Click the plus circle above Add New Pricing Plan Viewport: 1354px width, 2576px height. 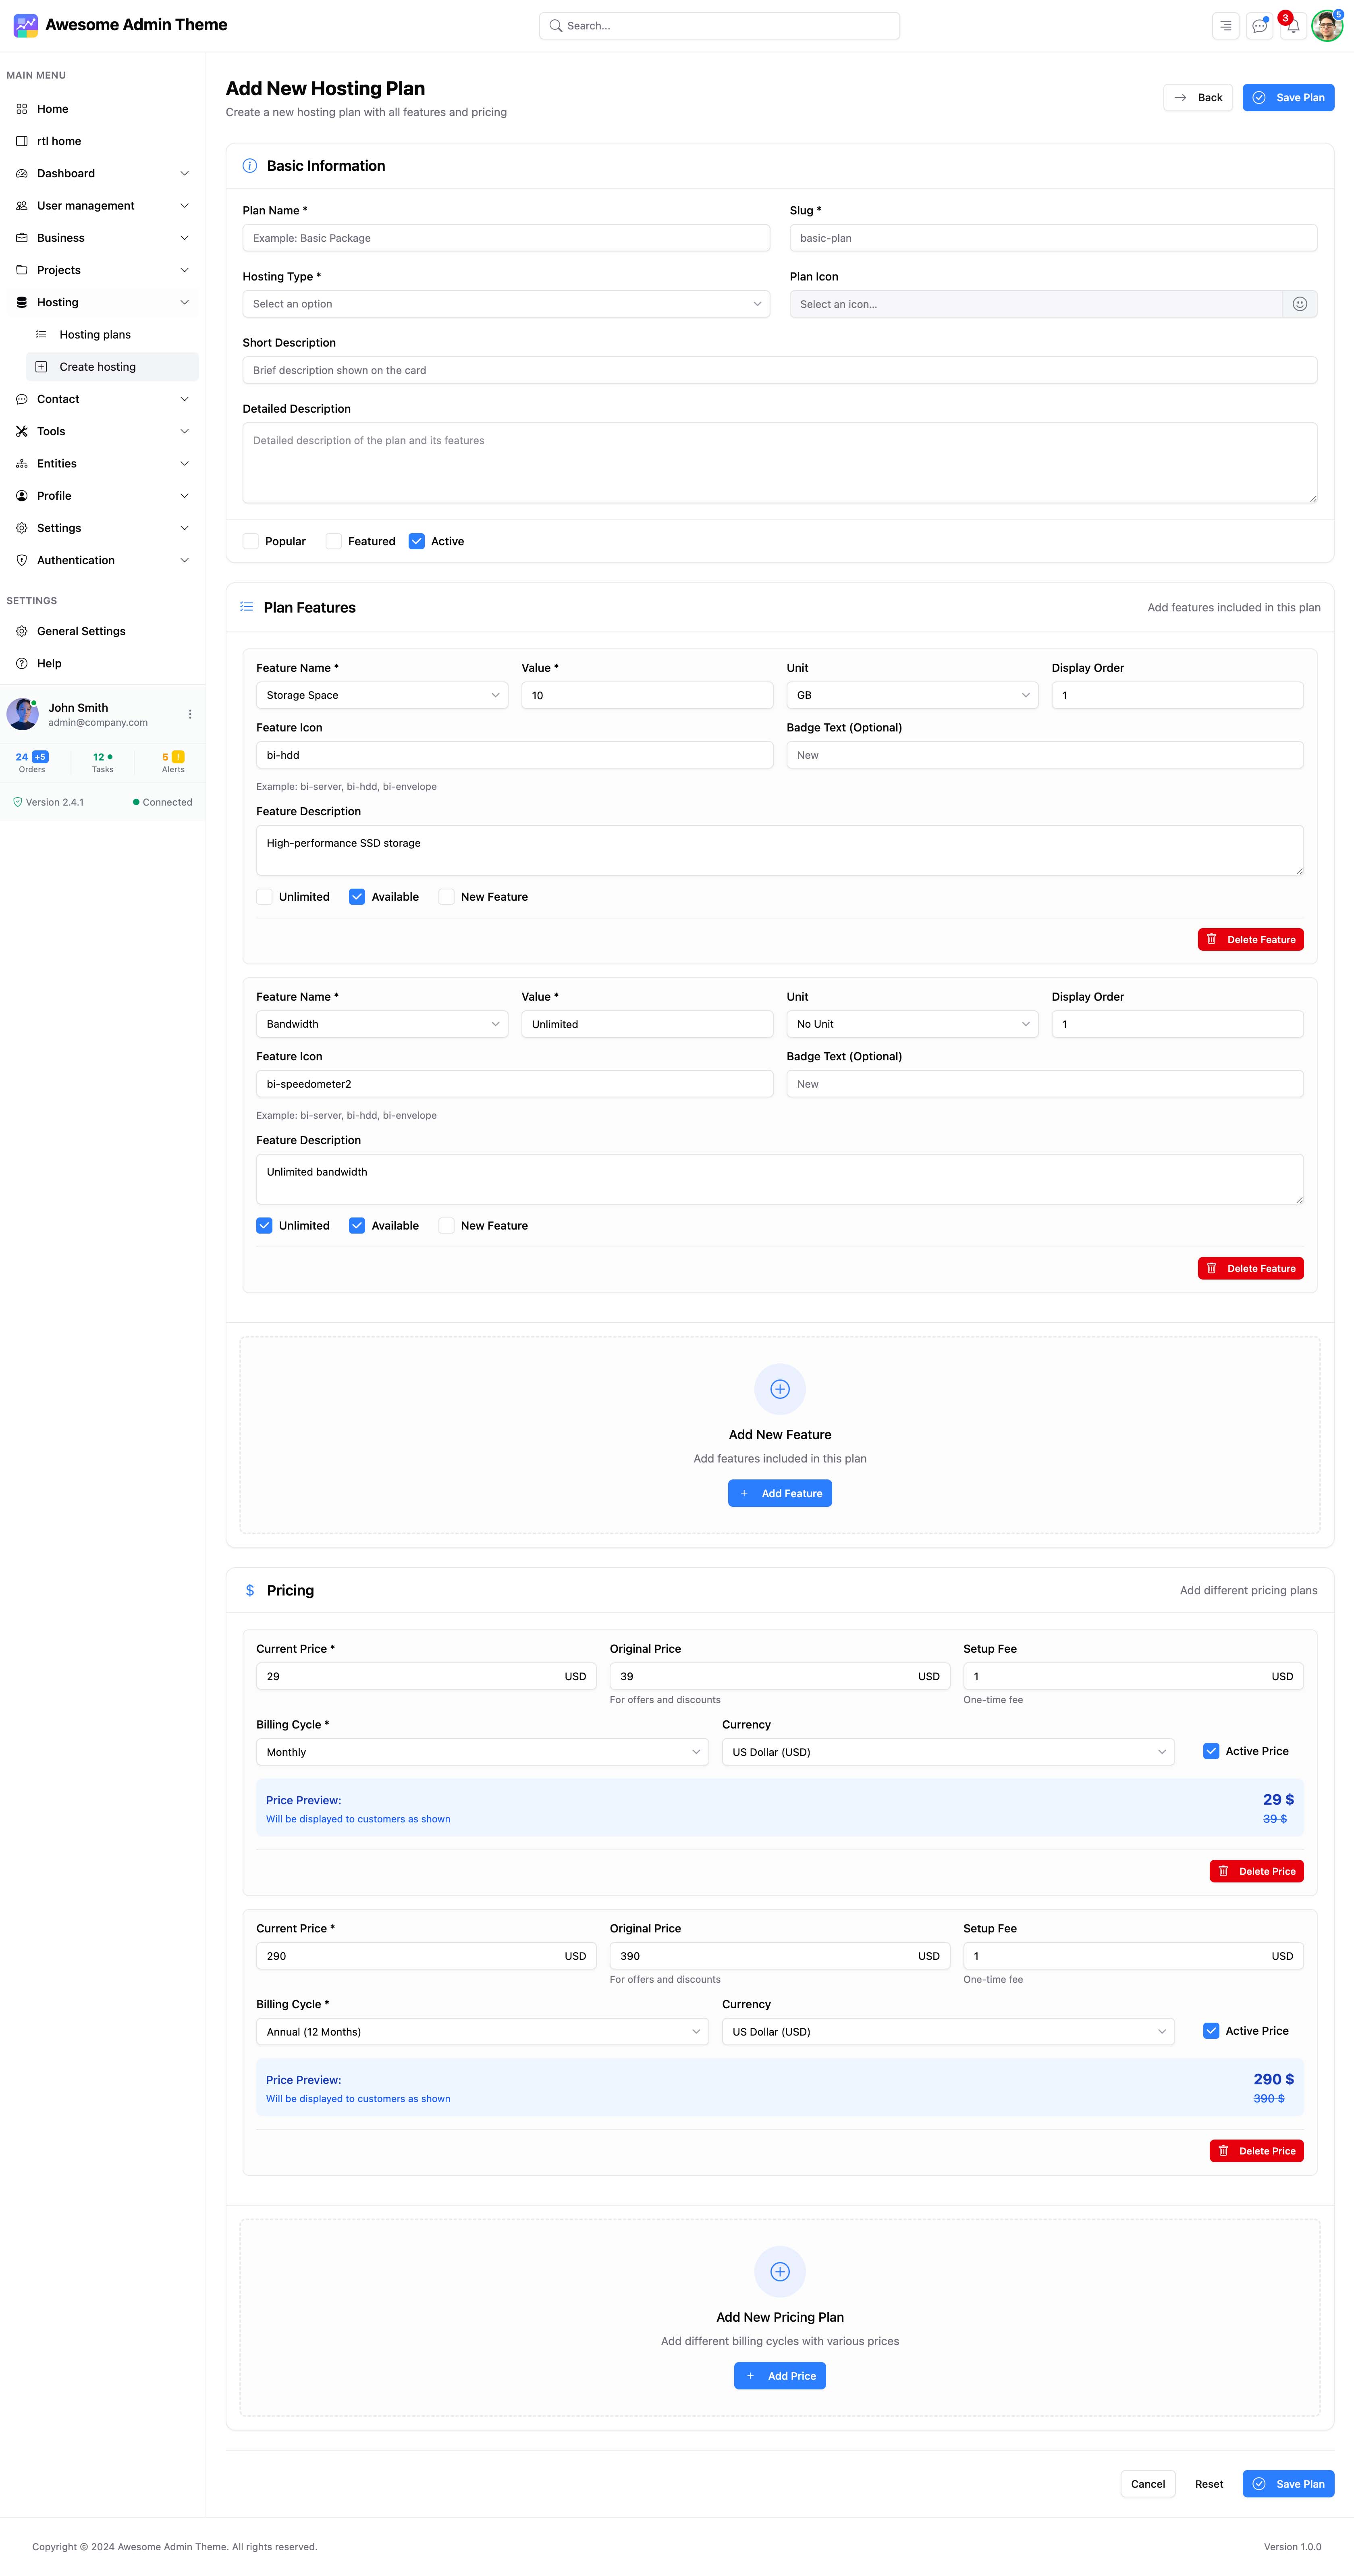pyautogui.click(x=780, y=2272)
